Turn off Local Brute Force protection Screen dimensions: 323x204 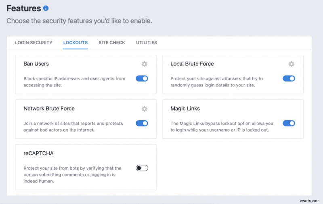[289, 78]
